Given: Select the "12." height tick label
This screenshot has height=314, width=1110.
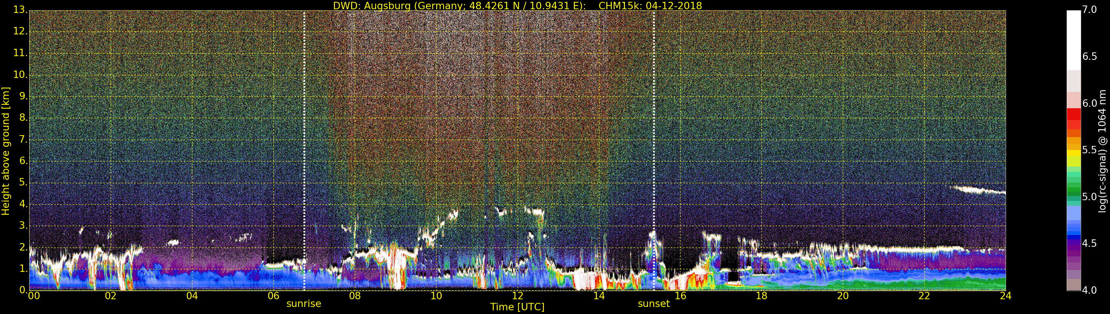Looking at the screenshot, I should click(x=20, y=31).
